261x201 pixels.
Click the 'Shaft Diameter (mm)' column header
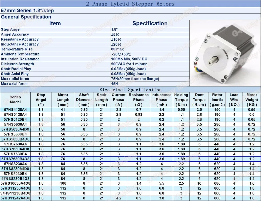click(x=84, y=100)
